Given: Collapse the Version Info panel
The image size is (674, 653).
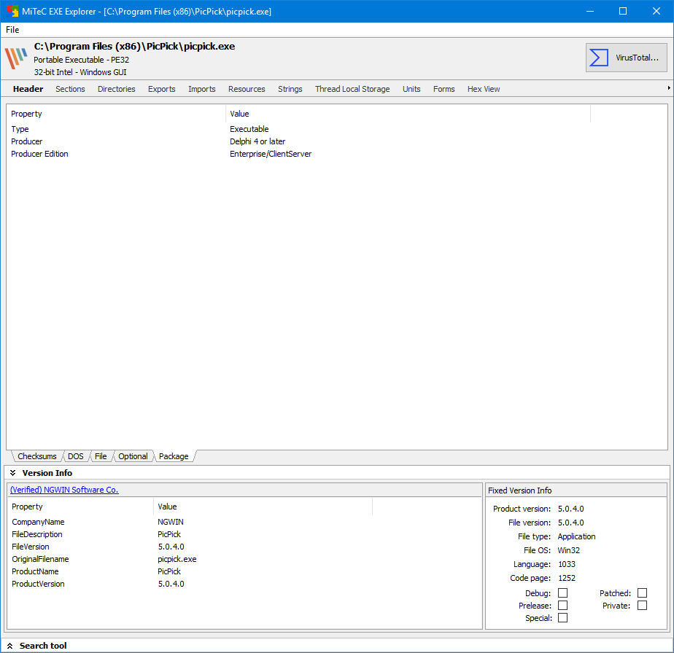Looking at the screenshot, I should [x=13, y=472].
